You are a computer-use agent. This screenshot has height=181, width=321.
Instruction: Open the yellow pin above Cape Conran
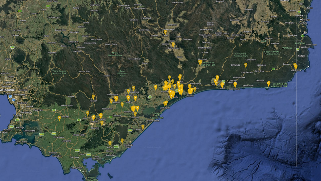click(235, 85)
